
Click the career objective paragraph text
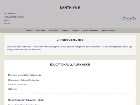click(70, 48)
